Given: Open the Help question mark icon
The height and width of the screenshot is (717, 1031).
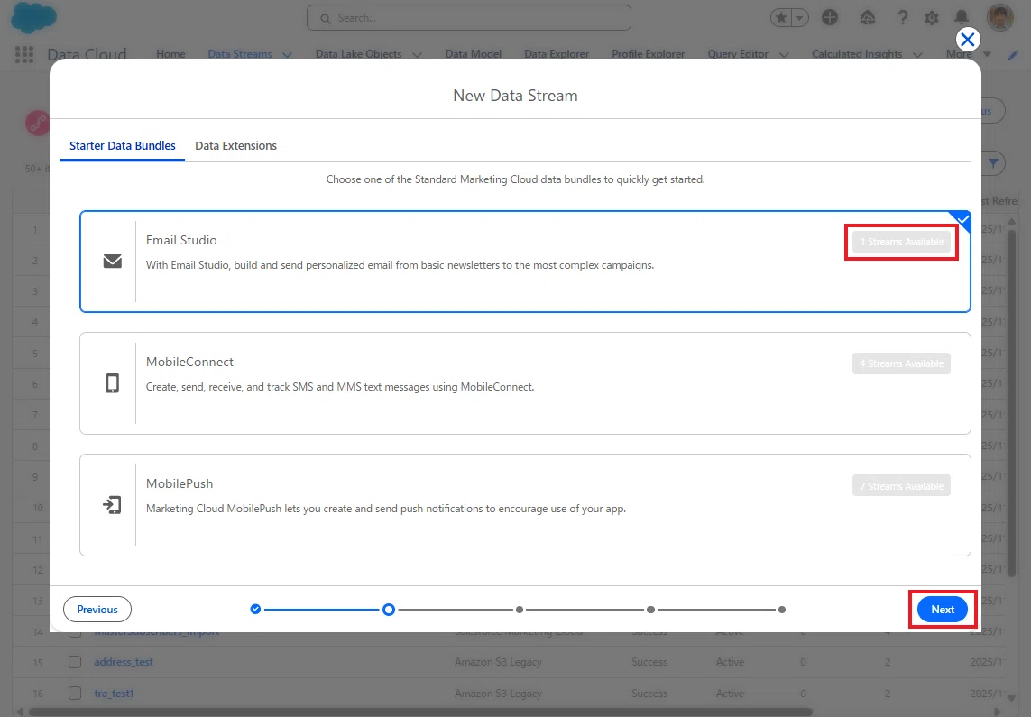Looking at the screenshot, I should point(903,18).
